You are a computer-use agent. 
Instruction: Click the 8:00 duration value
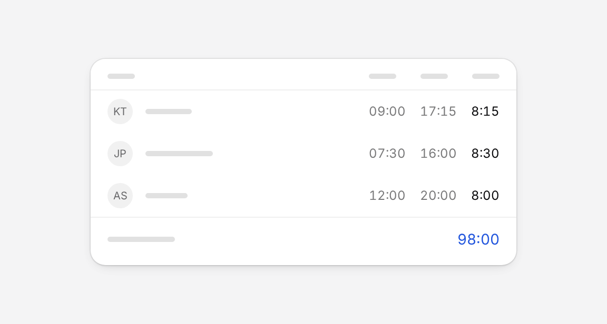[485, 196]
